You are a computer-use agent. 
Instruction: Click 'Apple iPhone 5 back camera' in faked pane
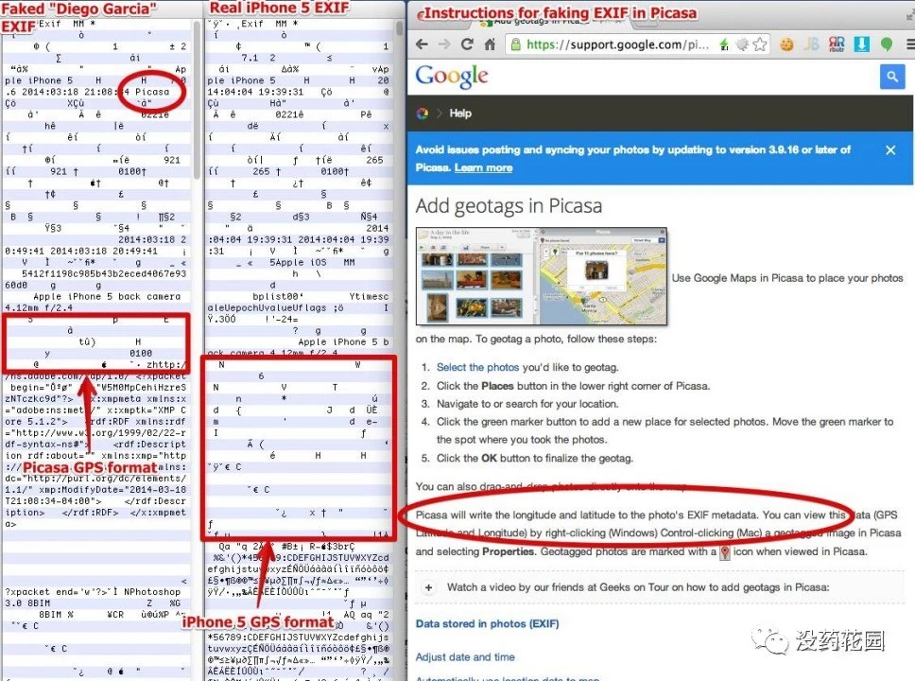point(107,297)
